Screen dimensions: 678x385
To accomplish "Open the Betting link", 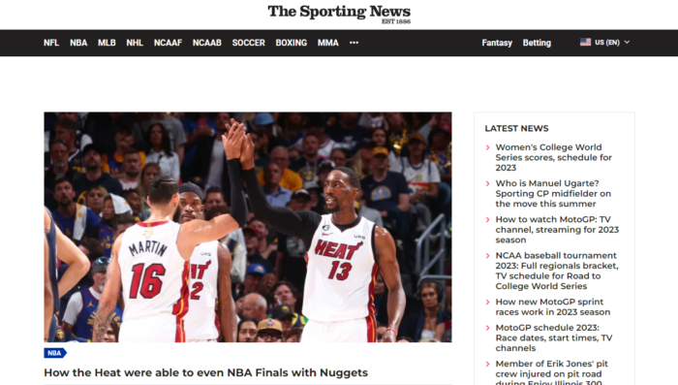I will click(x=537, y=43).
